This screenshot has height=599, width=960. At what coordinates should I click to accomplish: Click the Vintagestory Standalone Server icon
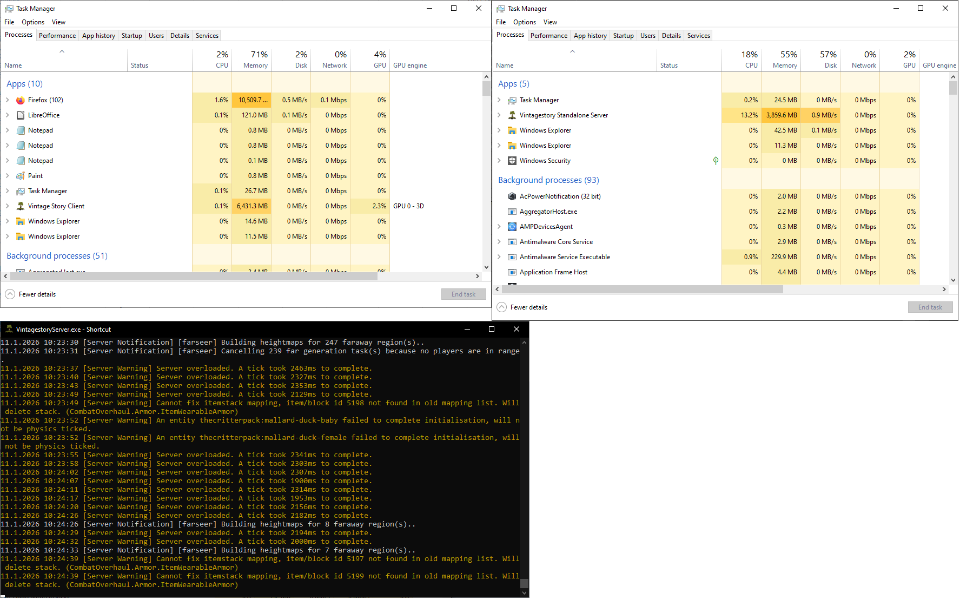(512, 115)
